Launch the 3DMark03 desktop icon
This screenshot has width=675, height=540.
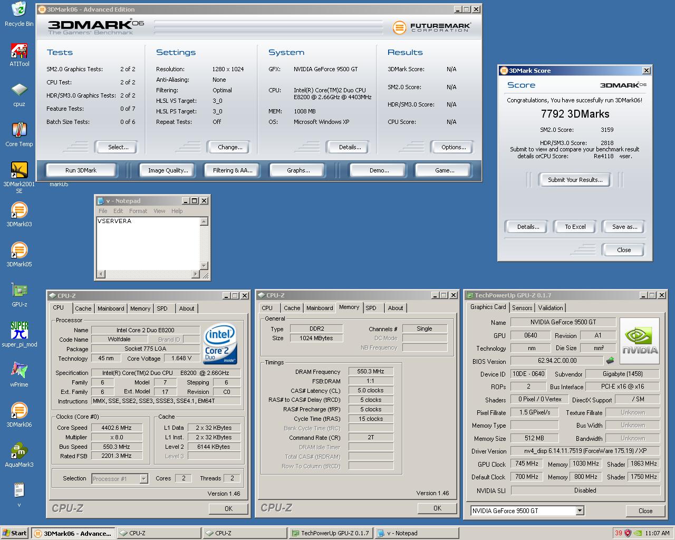[x=19, y=215]
